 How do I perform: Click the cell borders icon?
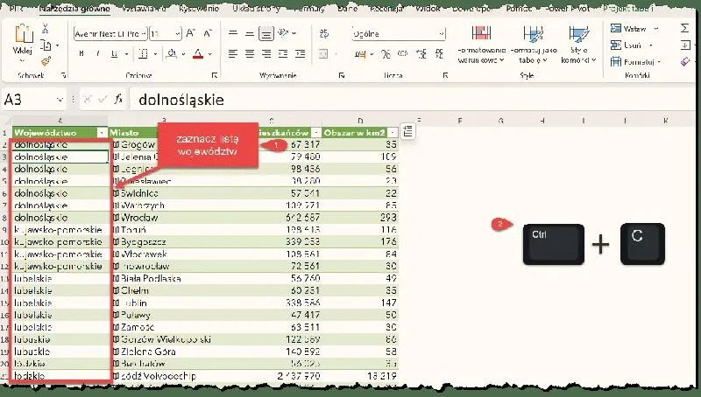click(143, 54)
